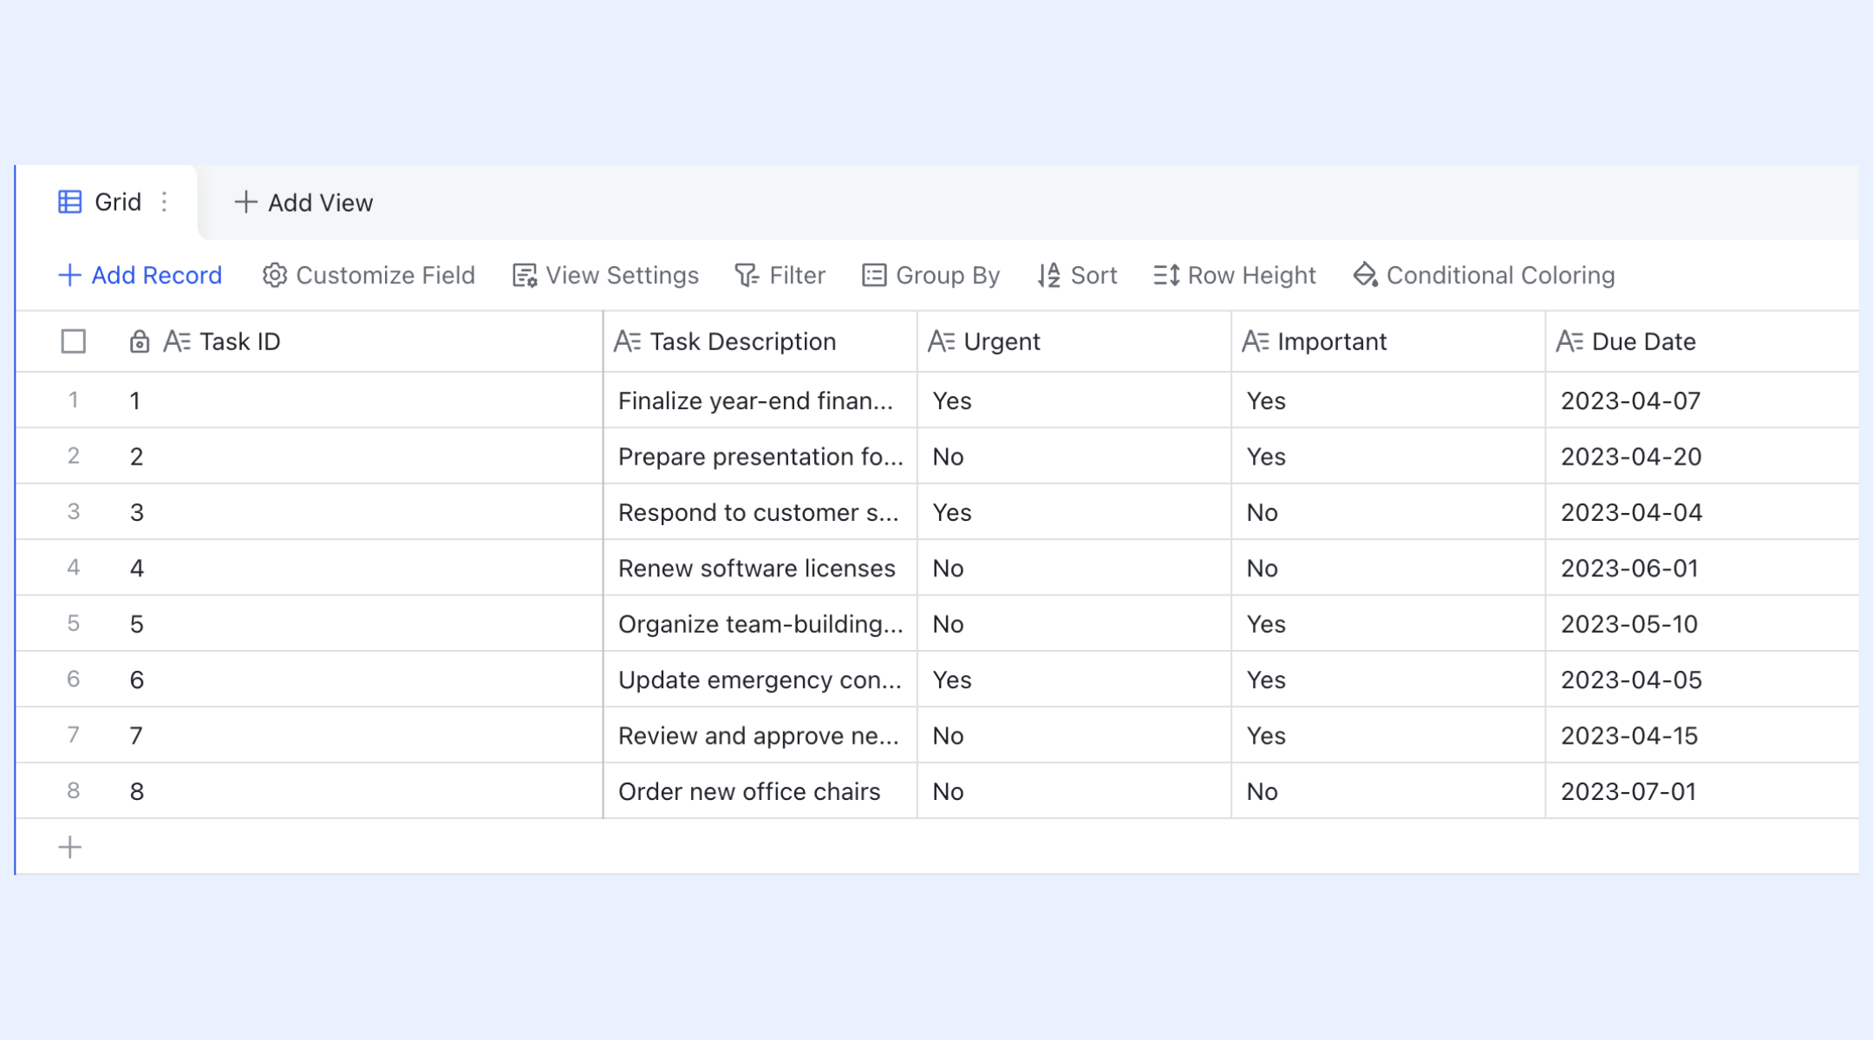Click the Add Record button
Viewport: 1873px width, 1040px height.
(140, 275)
